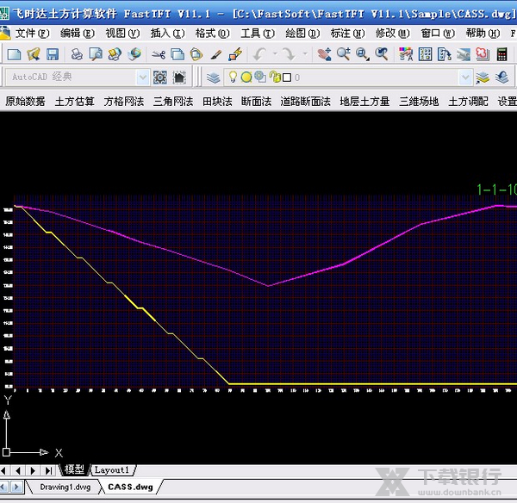The height and width of the screenshot is (503, 517).
Task: Expand the AutoCAD 经典 workspace dropdown
Action: [143, 78]
